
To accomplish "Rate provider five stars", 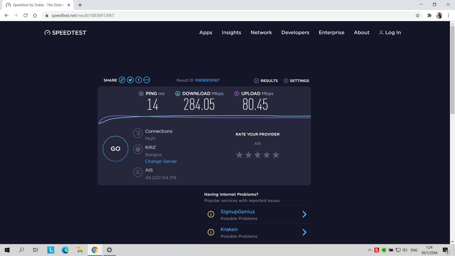I will (276, 155).
